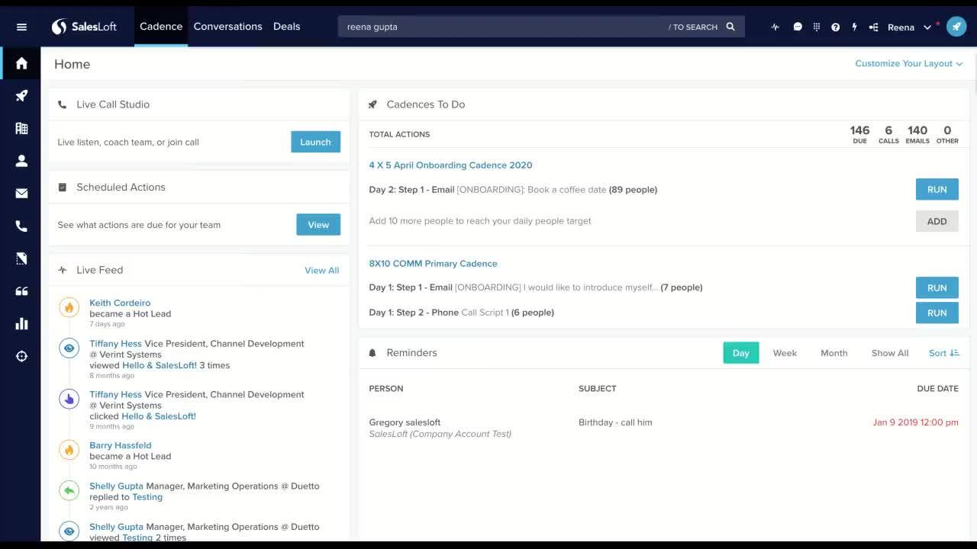Viewport: 977px width, 549px height.
Task: Click the 6 CALLS count
Action: click(x=888, y=134)
